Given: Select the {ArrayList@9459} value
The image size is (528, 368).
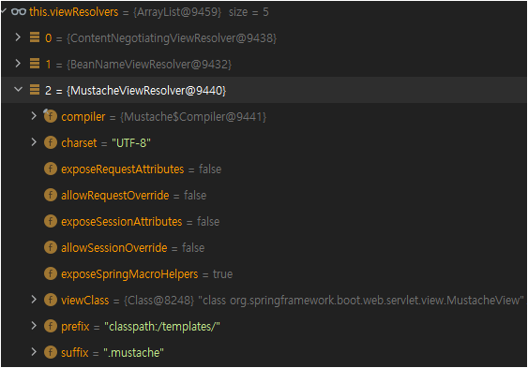Looking at the screenshot, I should click(177, 12).
